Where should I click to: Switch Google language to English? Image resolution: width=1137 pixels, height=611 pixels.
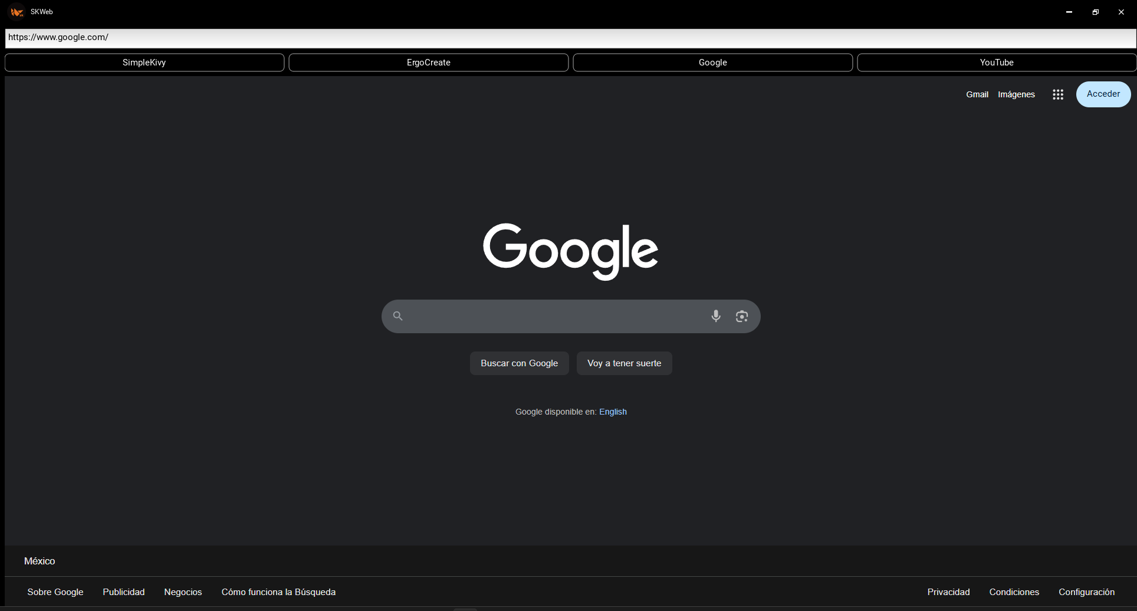tap(613, 412)
